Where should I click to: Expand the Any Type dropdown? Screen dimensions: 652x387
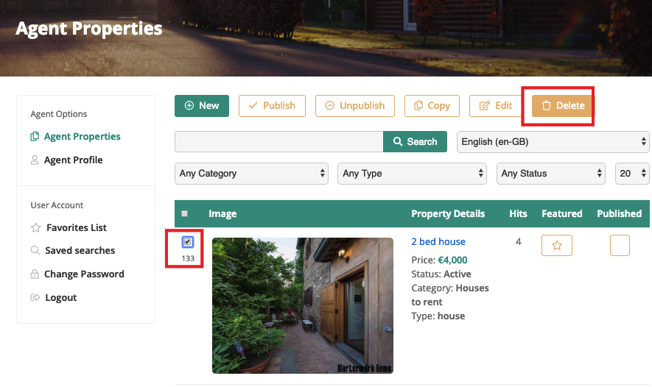point(413,174)
